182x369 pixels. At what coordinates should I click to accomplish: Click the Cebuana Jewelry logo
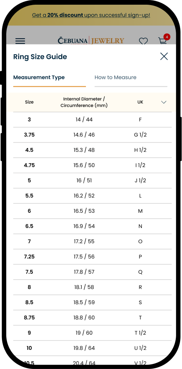(91, 41)
